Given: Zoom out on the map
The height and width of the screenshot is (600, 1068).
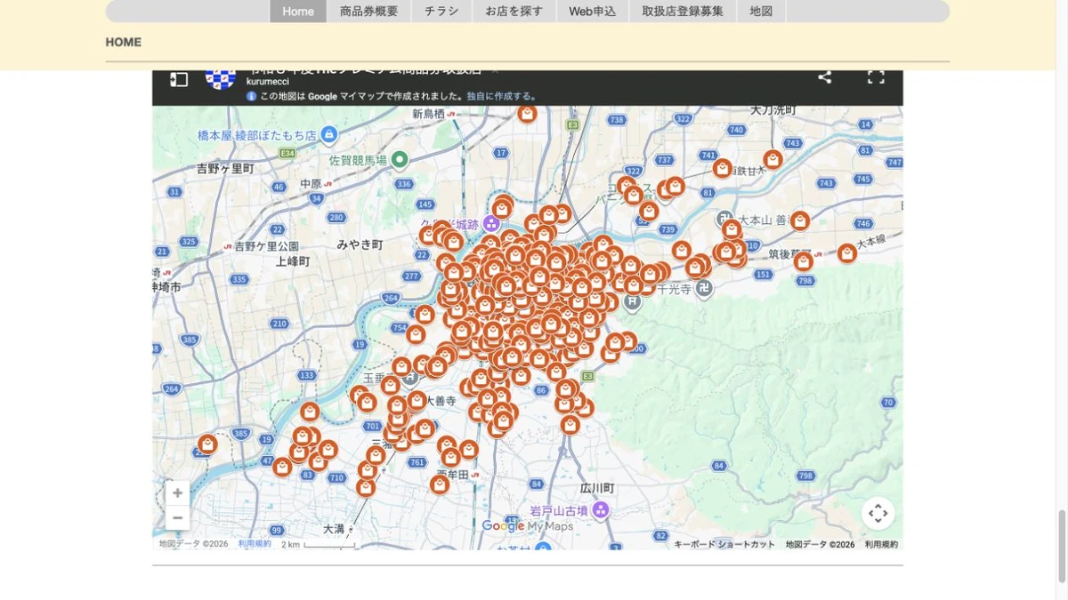Looking at the screenshot, I should tap(178, 517).
